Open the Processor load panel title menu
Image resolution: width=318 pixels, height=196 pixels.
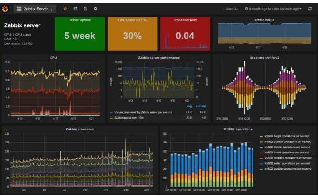point(185,20)
